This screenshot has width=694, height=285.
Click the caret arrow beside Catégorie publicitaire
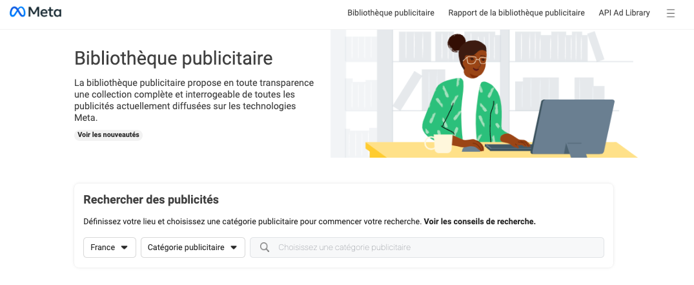[x=234, y=248]
